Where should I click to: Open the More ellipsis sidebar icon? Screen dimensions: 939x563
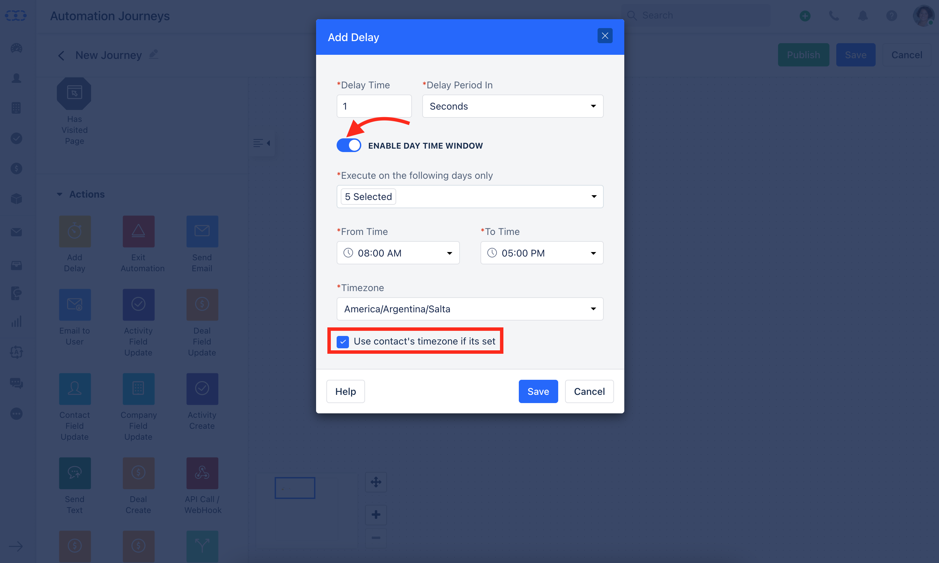tap(16, 414)
